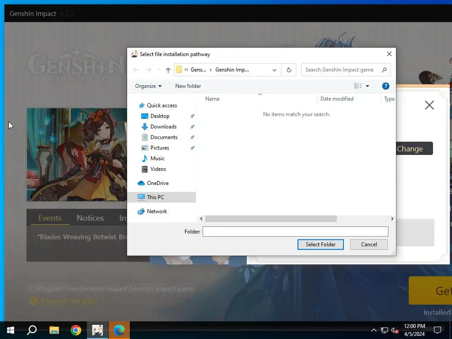452x339 pixels.
Task: Sort by Type column header
Action: [x=389, y=99]
